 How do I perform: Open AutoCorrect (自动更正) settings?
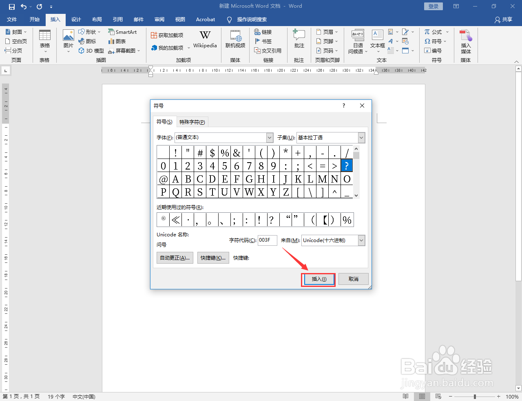click(x=175, y=258)
